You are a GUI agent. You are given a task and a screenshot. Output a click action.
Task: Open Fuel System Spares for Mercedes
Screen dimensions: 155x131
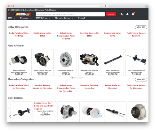[136, 87]
